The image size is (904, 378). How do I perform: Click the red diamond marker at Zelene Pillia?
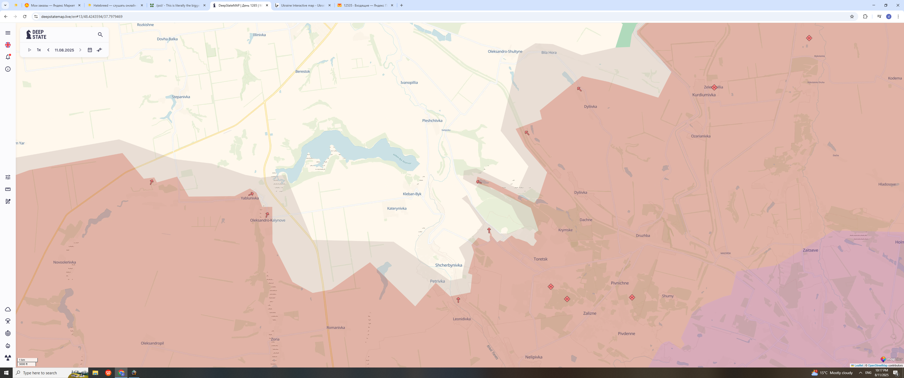tap(714, 87)
